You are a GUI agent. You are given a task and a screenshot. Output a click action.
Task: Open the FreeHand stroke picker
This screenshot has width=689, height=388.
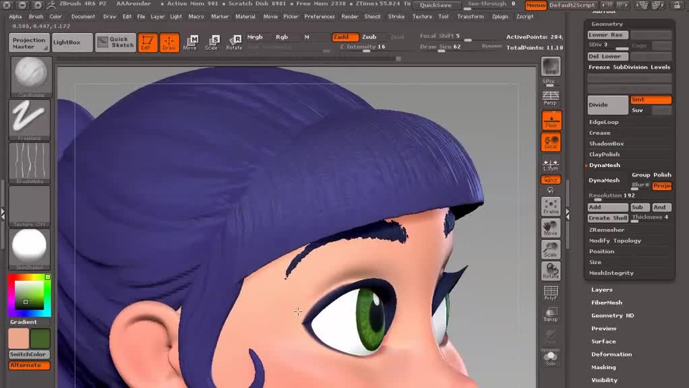(30, 120)
